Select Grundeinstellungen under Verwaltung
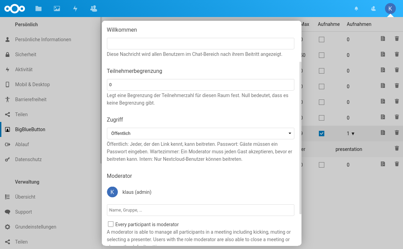Screen dimensions: 403x249 pos(35,227)
